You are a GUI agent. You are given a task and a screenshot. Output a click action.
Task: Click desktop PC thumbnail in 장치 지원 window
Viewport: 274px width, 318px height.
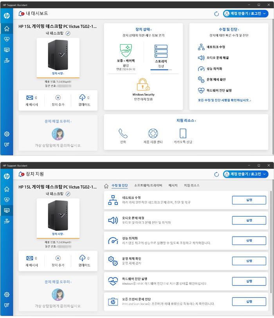[x=58, y=215]
